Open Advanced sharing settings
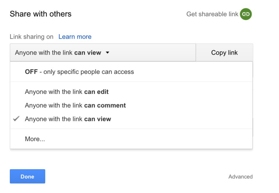The image size is (279, 193). [x=240, y=177]
